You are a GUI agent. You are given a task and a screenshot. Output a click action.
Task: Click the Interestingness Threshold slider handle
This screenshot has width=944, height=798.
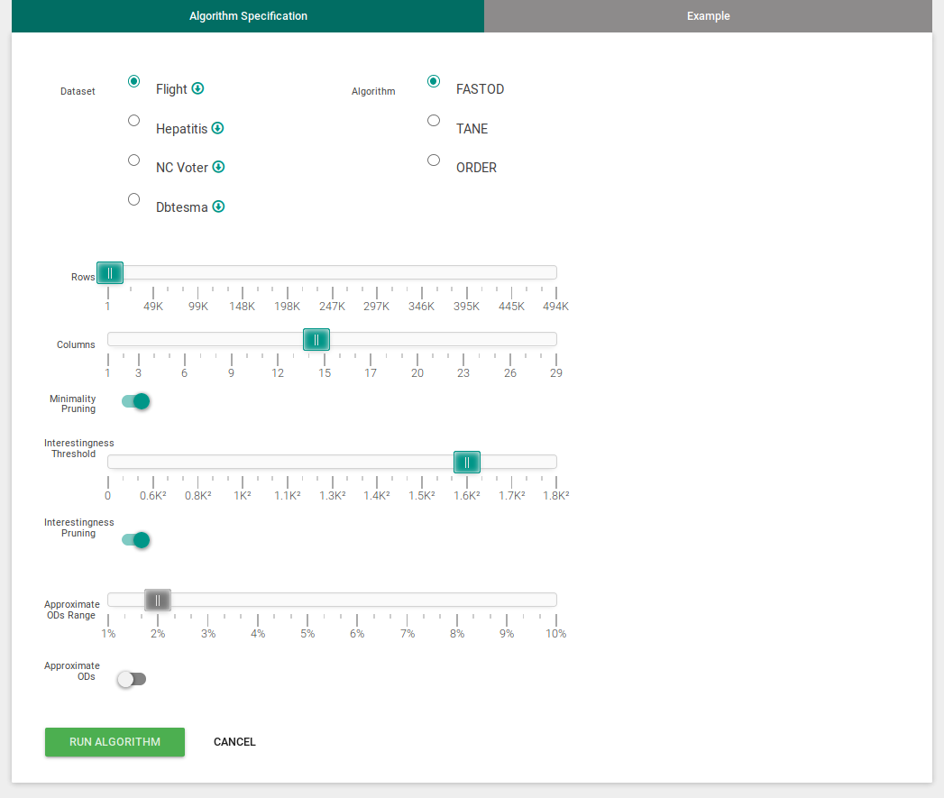(467, 462)
